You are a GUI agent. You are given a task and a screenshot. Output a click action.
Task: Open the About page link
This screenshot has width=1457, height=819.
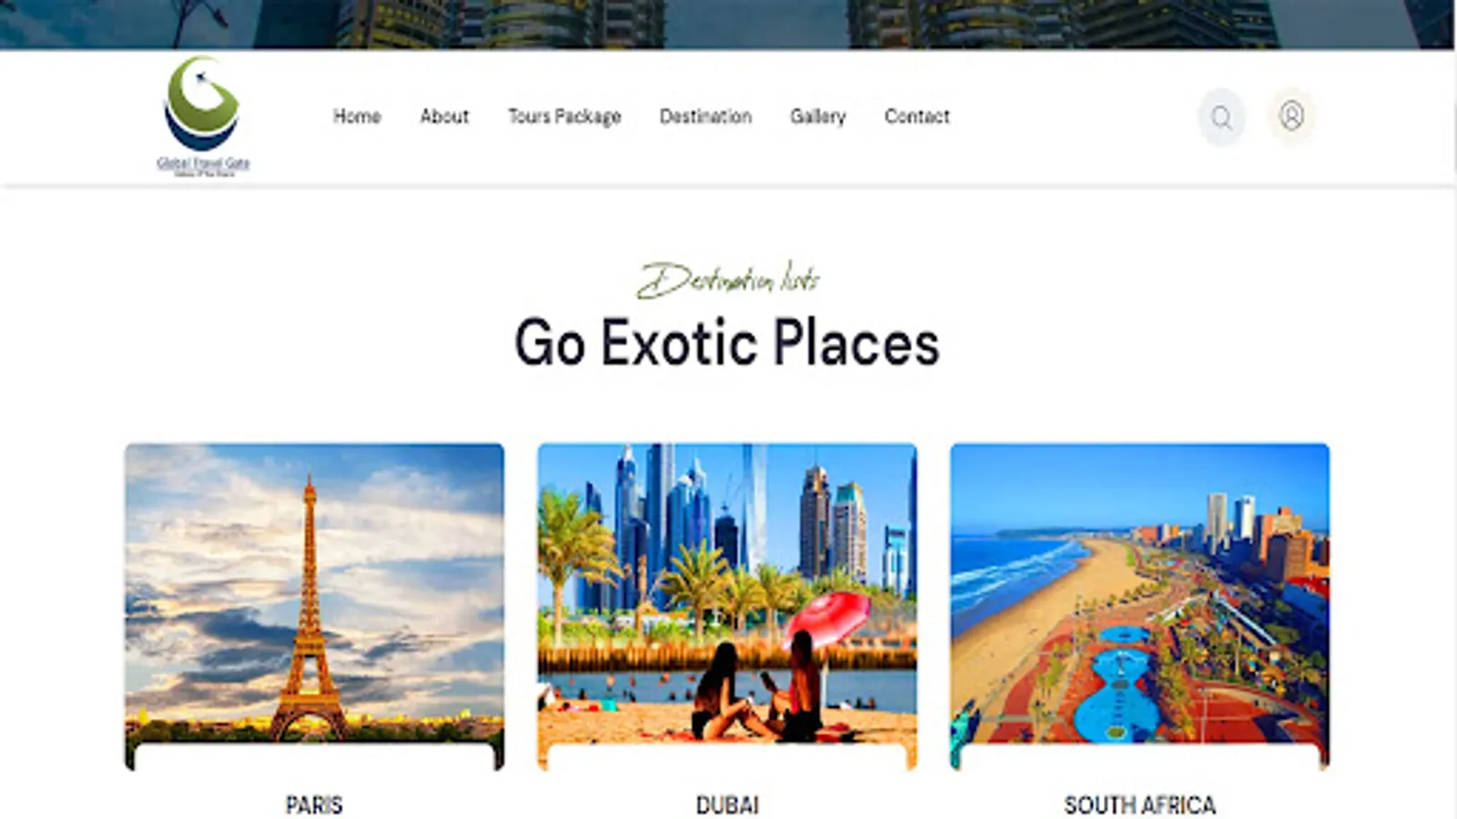tap(444, 116)
